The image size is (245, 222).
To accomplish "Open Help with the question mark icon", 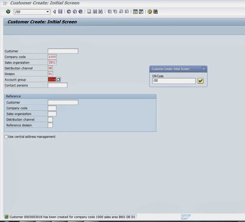I will tap(150, 12).
